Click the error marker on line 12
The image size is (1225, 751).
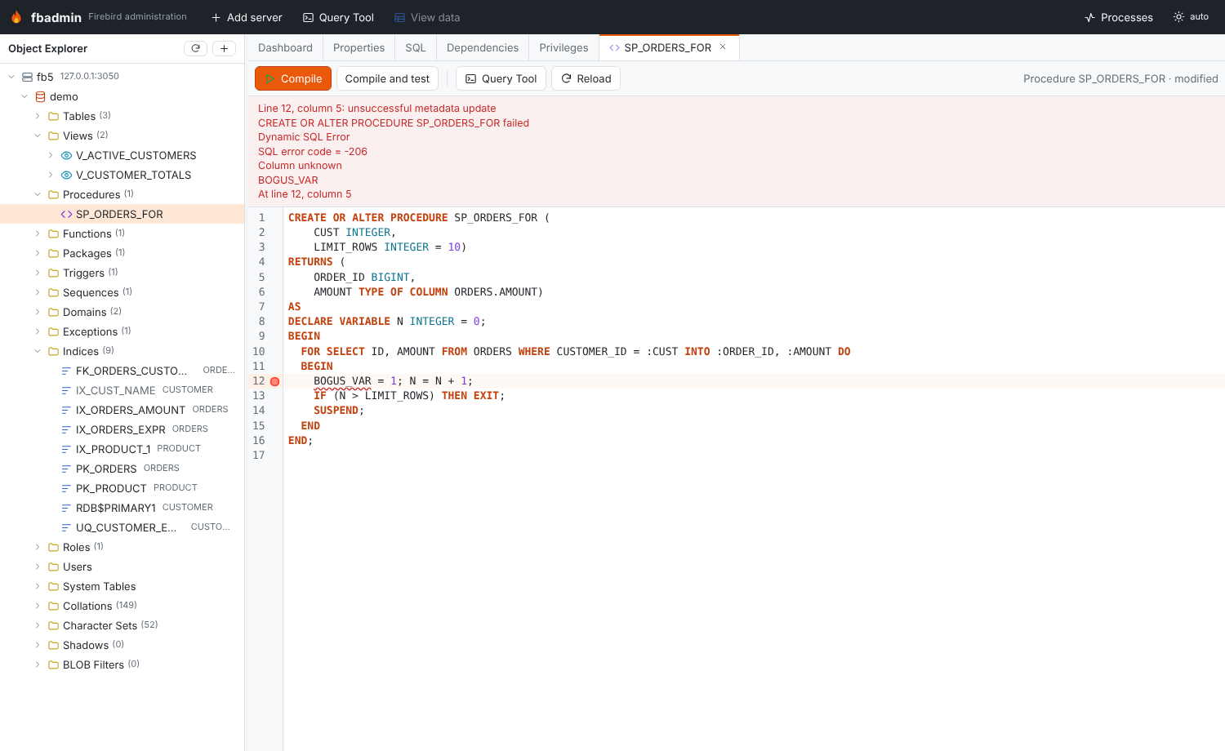pos(275,381)
